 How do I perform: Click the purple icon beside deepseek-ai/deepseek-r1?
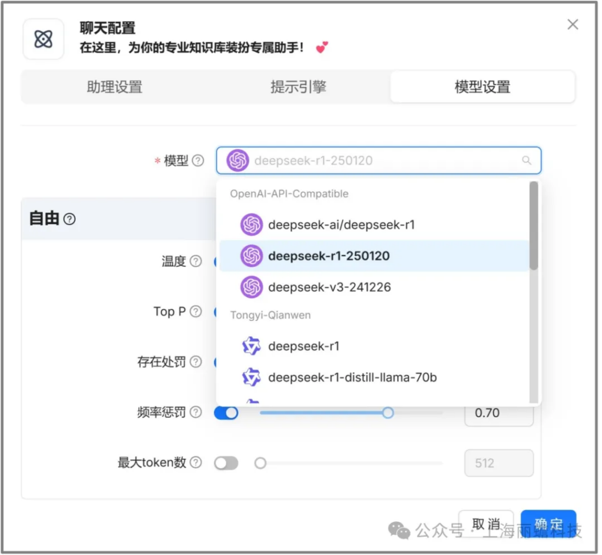[252, 225]
